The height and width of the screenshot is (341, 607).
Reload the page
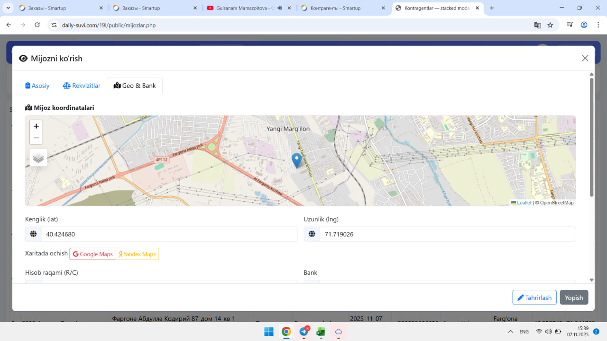(x=37, y=25)
